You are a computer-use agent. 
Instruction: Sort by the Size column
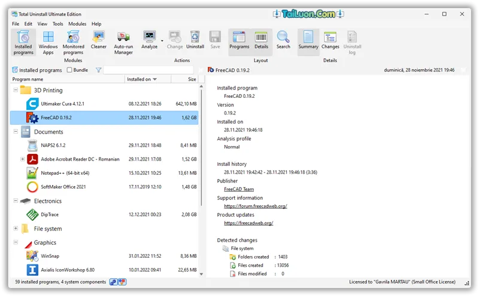185,79
